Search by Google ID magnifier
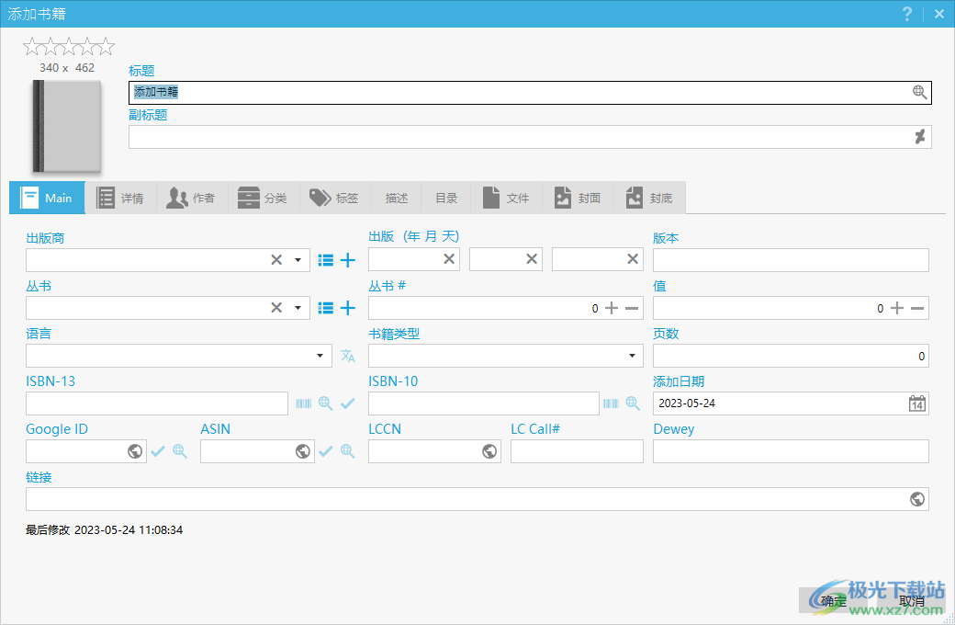The image size is (955, 625). pyautogui.click(x=180, y=451)
